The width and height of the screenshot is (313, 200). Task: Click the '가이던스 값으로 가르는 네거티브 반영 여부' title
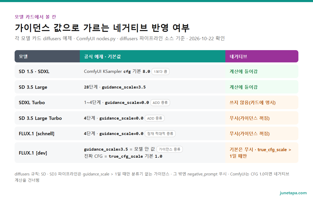102,27
